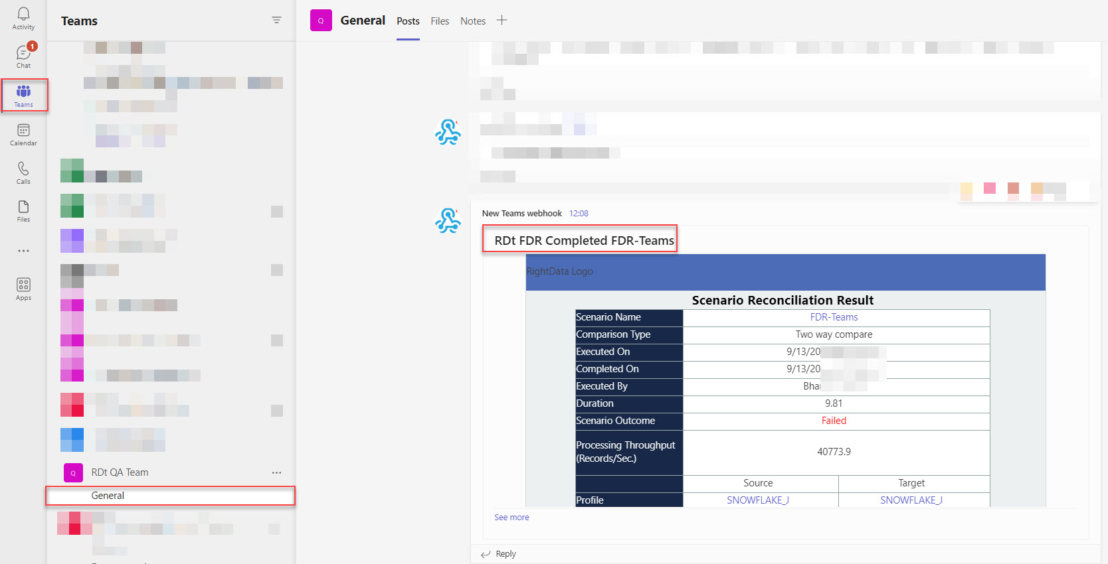Open Chat with unread badge
The height and width of the screenshot is (564, 1108).
tap(23, 56)
